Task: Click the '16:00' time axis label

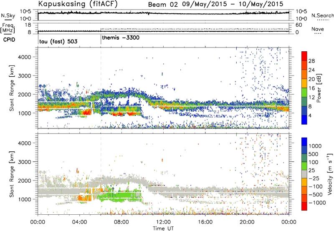Action: click(x=205, y=222)
